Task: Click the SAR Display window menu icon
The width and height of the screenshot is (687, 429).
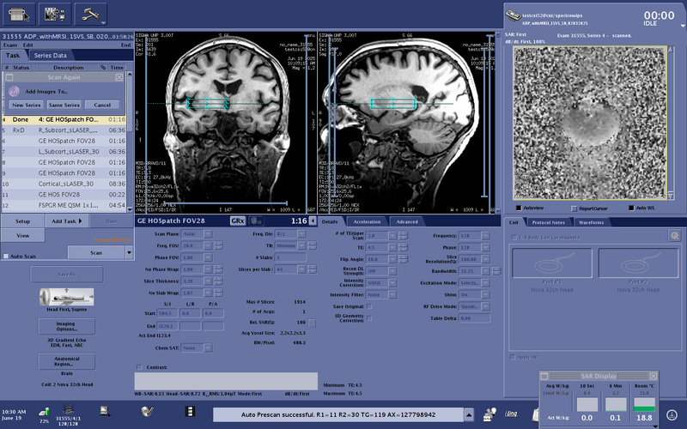Action: (x=544, y=376)
